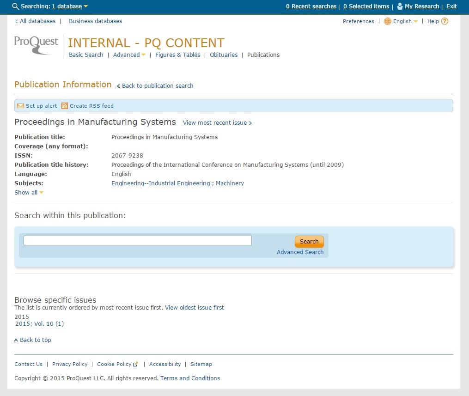Open the Advanced search menu item

click(x=126, y=55)
